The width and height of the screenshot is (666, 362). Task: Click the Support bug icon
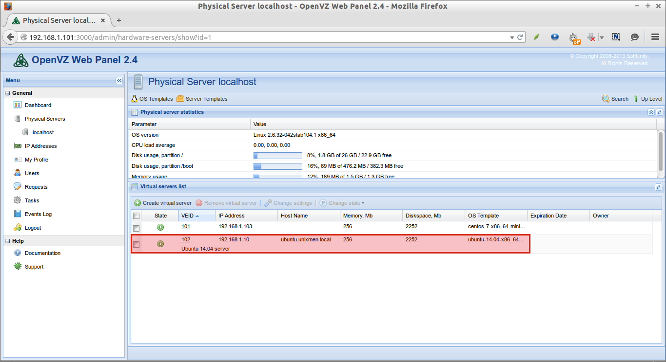[x=18, y=267]
